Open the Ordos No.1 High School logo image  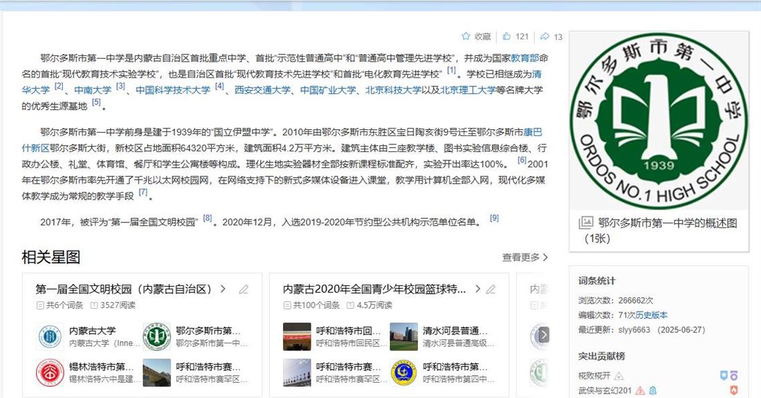(x=659, y=121)
